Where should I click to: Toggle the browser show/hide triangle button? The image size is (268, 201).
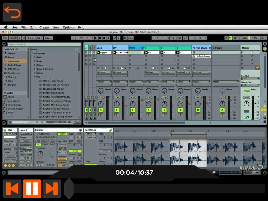pos(4,44)
